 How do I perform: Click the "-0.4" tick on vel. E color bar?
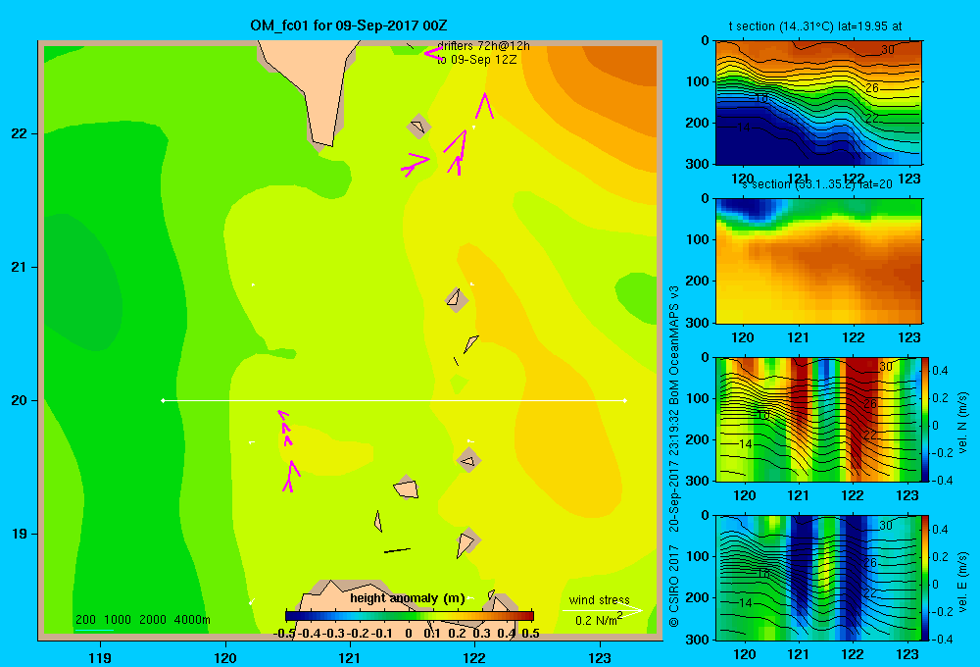[942, 639]
